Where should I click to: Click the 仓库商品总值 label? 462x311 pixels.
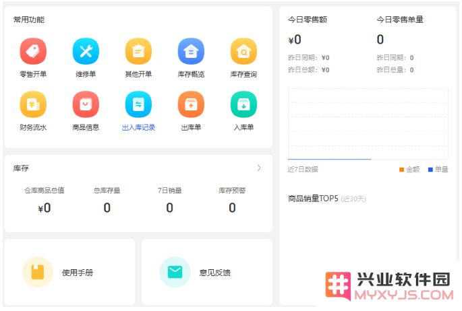(45, 191)
